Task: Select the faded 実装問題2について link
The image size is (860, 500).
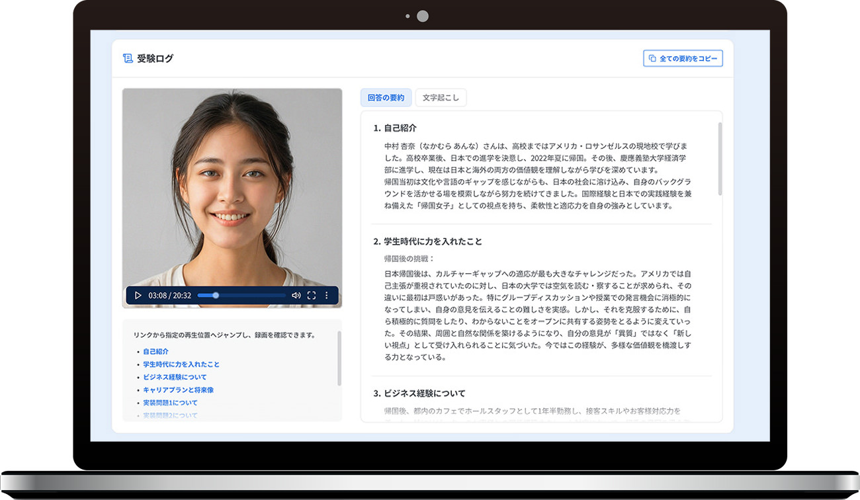Action: point(170,415)
